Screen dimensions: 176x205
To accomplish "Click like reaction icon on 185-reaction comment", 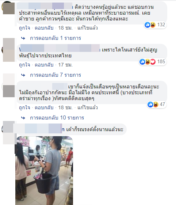I will (142, 62).
